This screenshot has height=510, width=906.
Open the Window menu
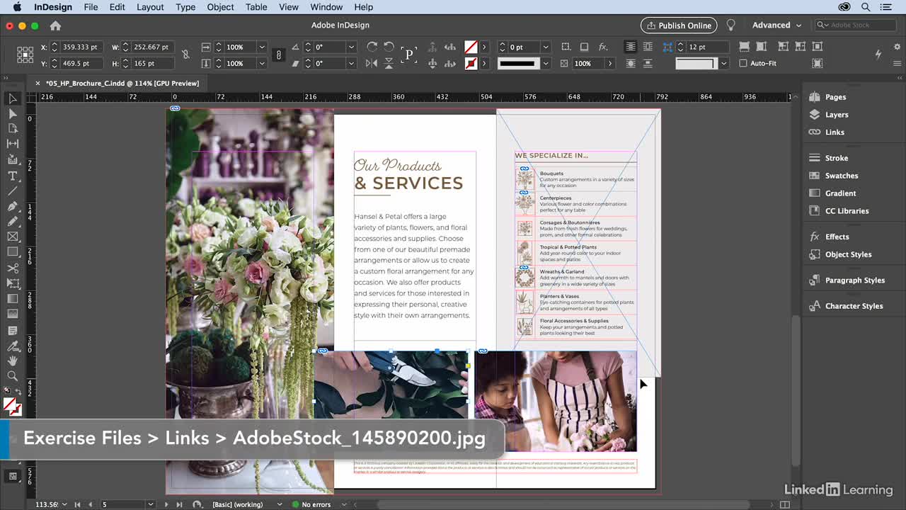coord(326,7)
